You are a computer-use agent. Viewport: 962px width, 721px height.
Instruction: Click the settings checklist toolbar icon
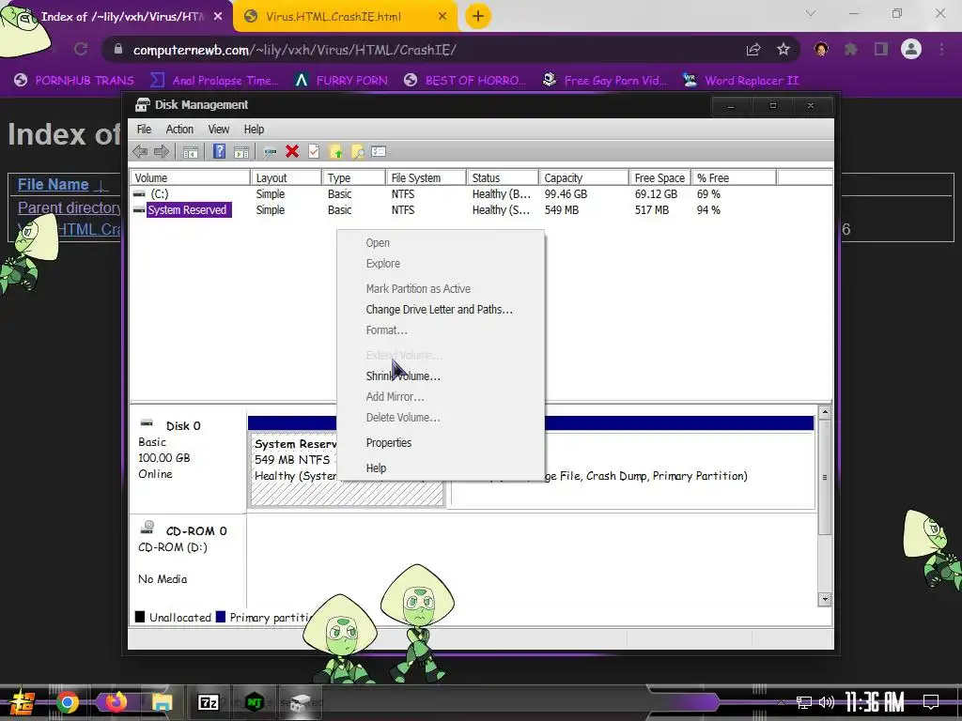(x=379, y=151)
